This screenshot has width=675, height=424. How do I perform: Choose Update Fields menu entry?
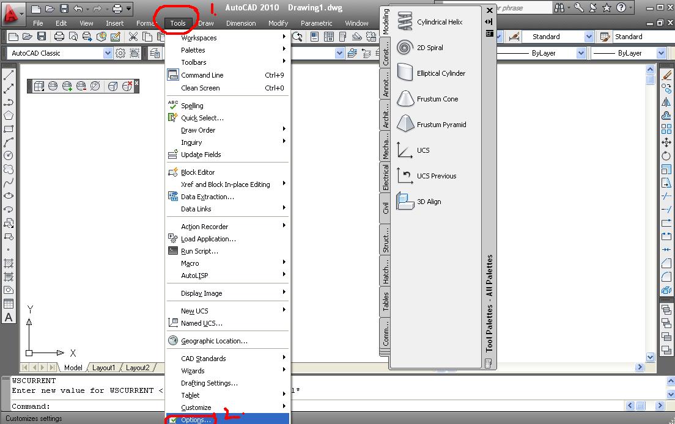pos(227,155)
